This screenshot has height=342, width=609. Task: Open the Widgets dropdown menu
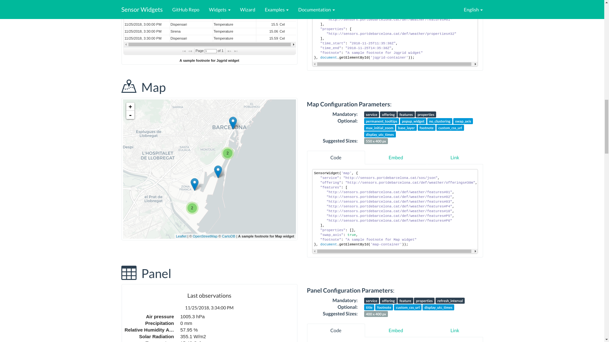point(219,9)
